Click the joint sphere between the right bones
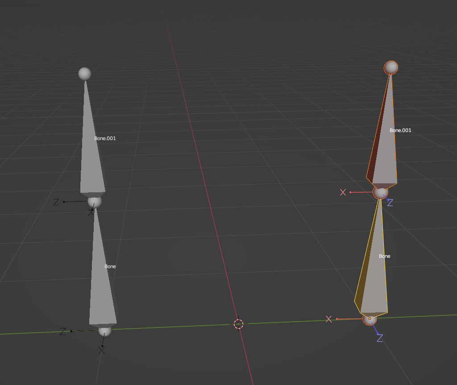457x385 pixels. (381, 194)
